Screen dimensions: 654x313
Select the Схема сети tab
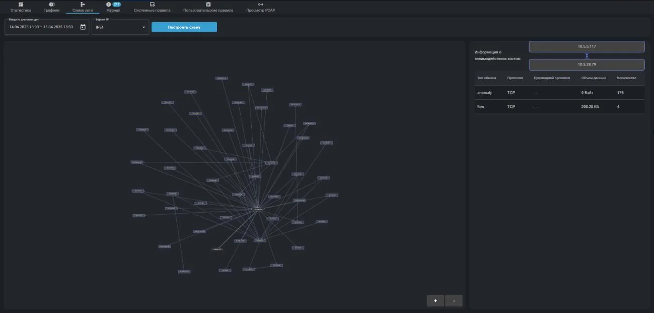point(83,7)
